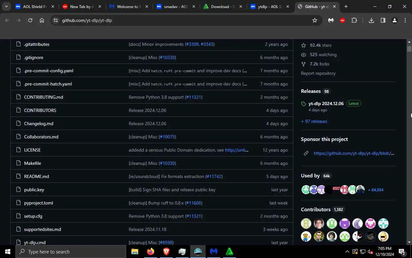Open File Explorer from the taskbar
This screenshot has width=412, height=258.
[135, 252]
